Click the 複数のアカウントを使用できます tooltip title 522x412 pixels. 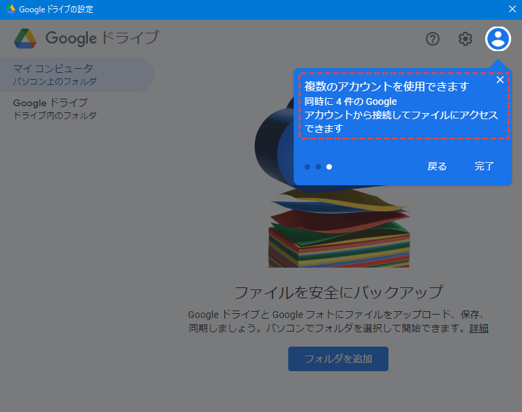point(386,86)
